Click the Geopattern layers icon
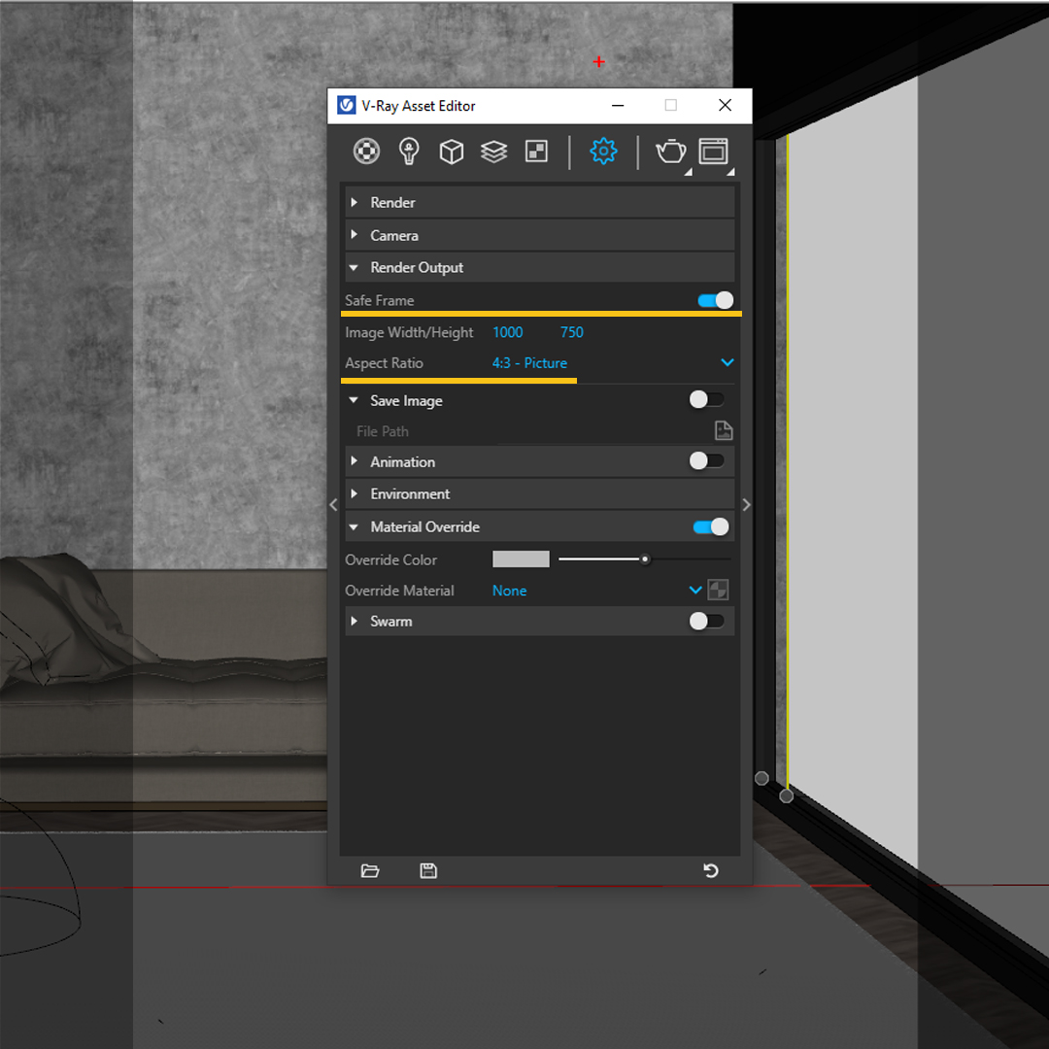Screen dimensions: 1049x1049 pos(493,152)
